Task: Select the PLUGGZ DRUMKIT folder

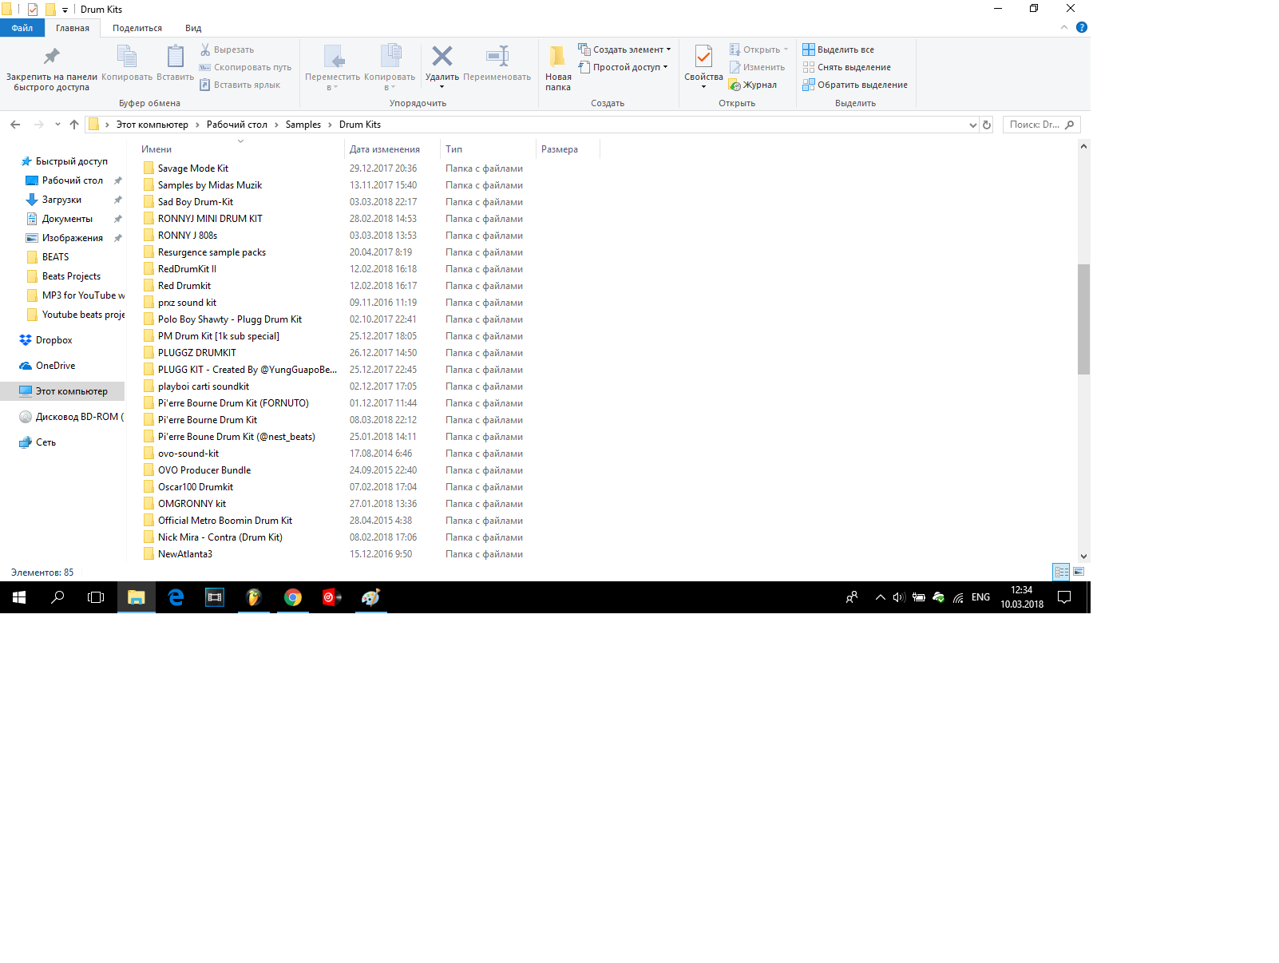Action: pos(197,353)
